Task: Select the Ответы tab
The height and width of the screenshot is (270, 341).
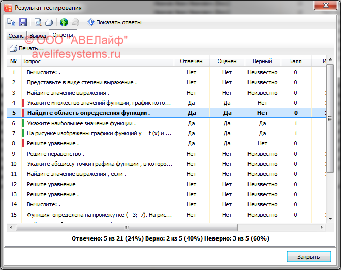Action: tap(62, 35)
